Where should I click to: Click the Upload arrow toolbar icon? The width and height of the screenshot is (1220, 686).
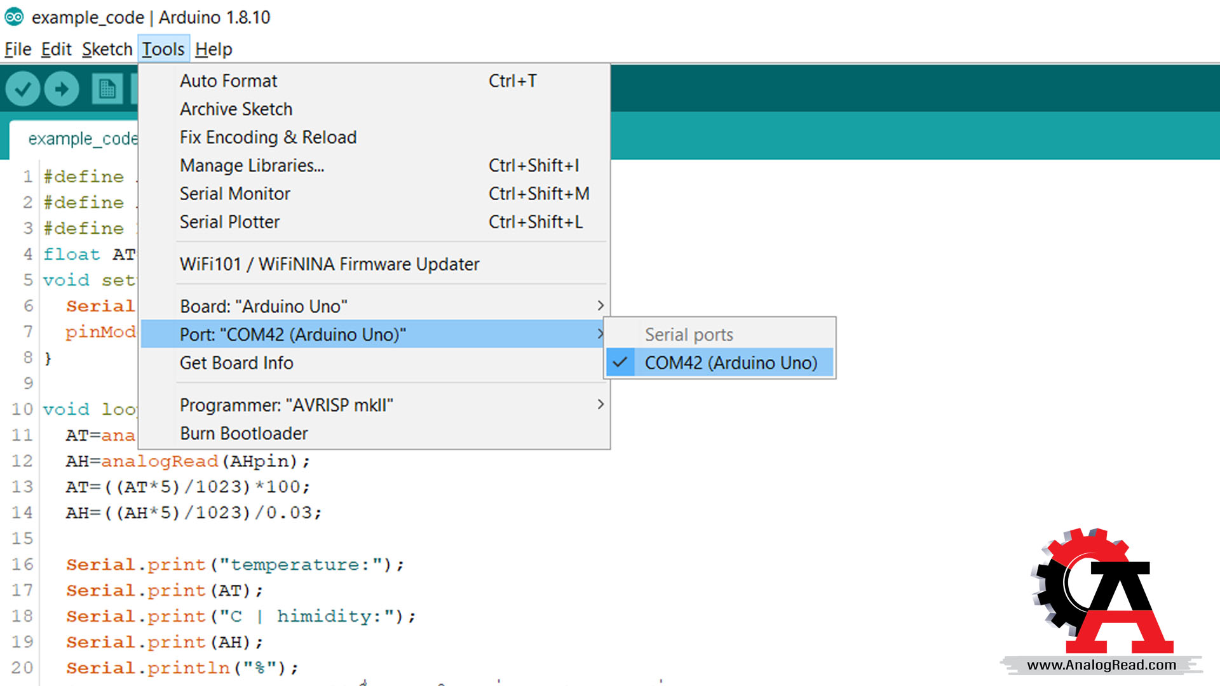62,89
